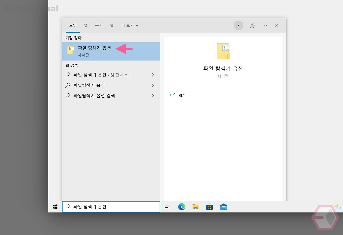Click the magnifier icon in the search box

tap(68, 207)
